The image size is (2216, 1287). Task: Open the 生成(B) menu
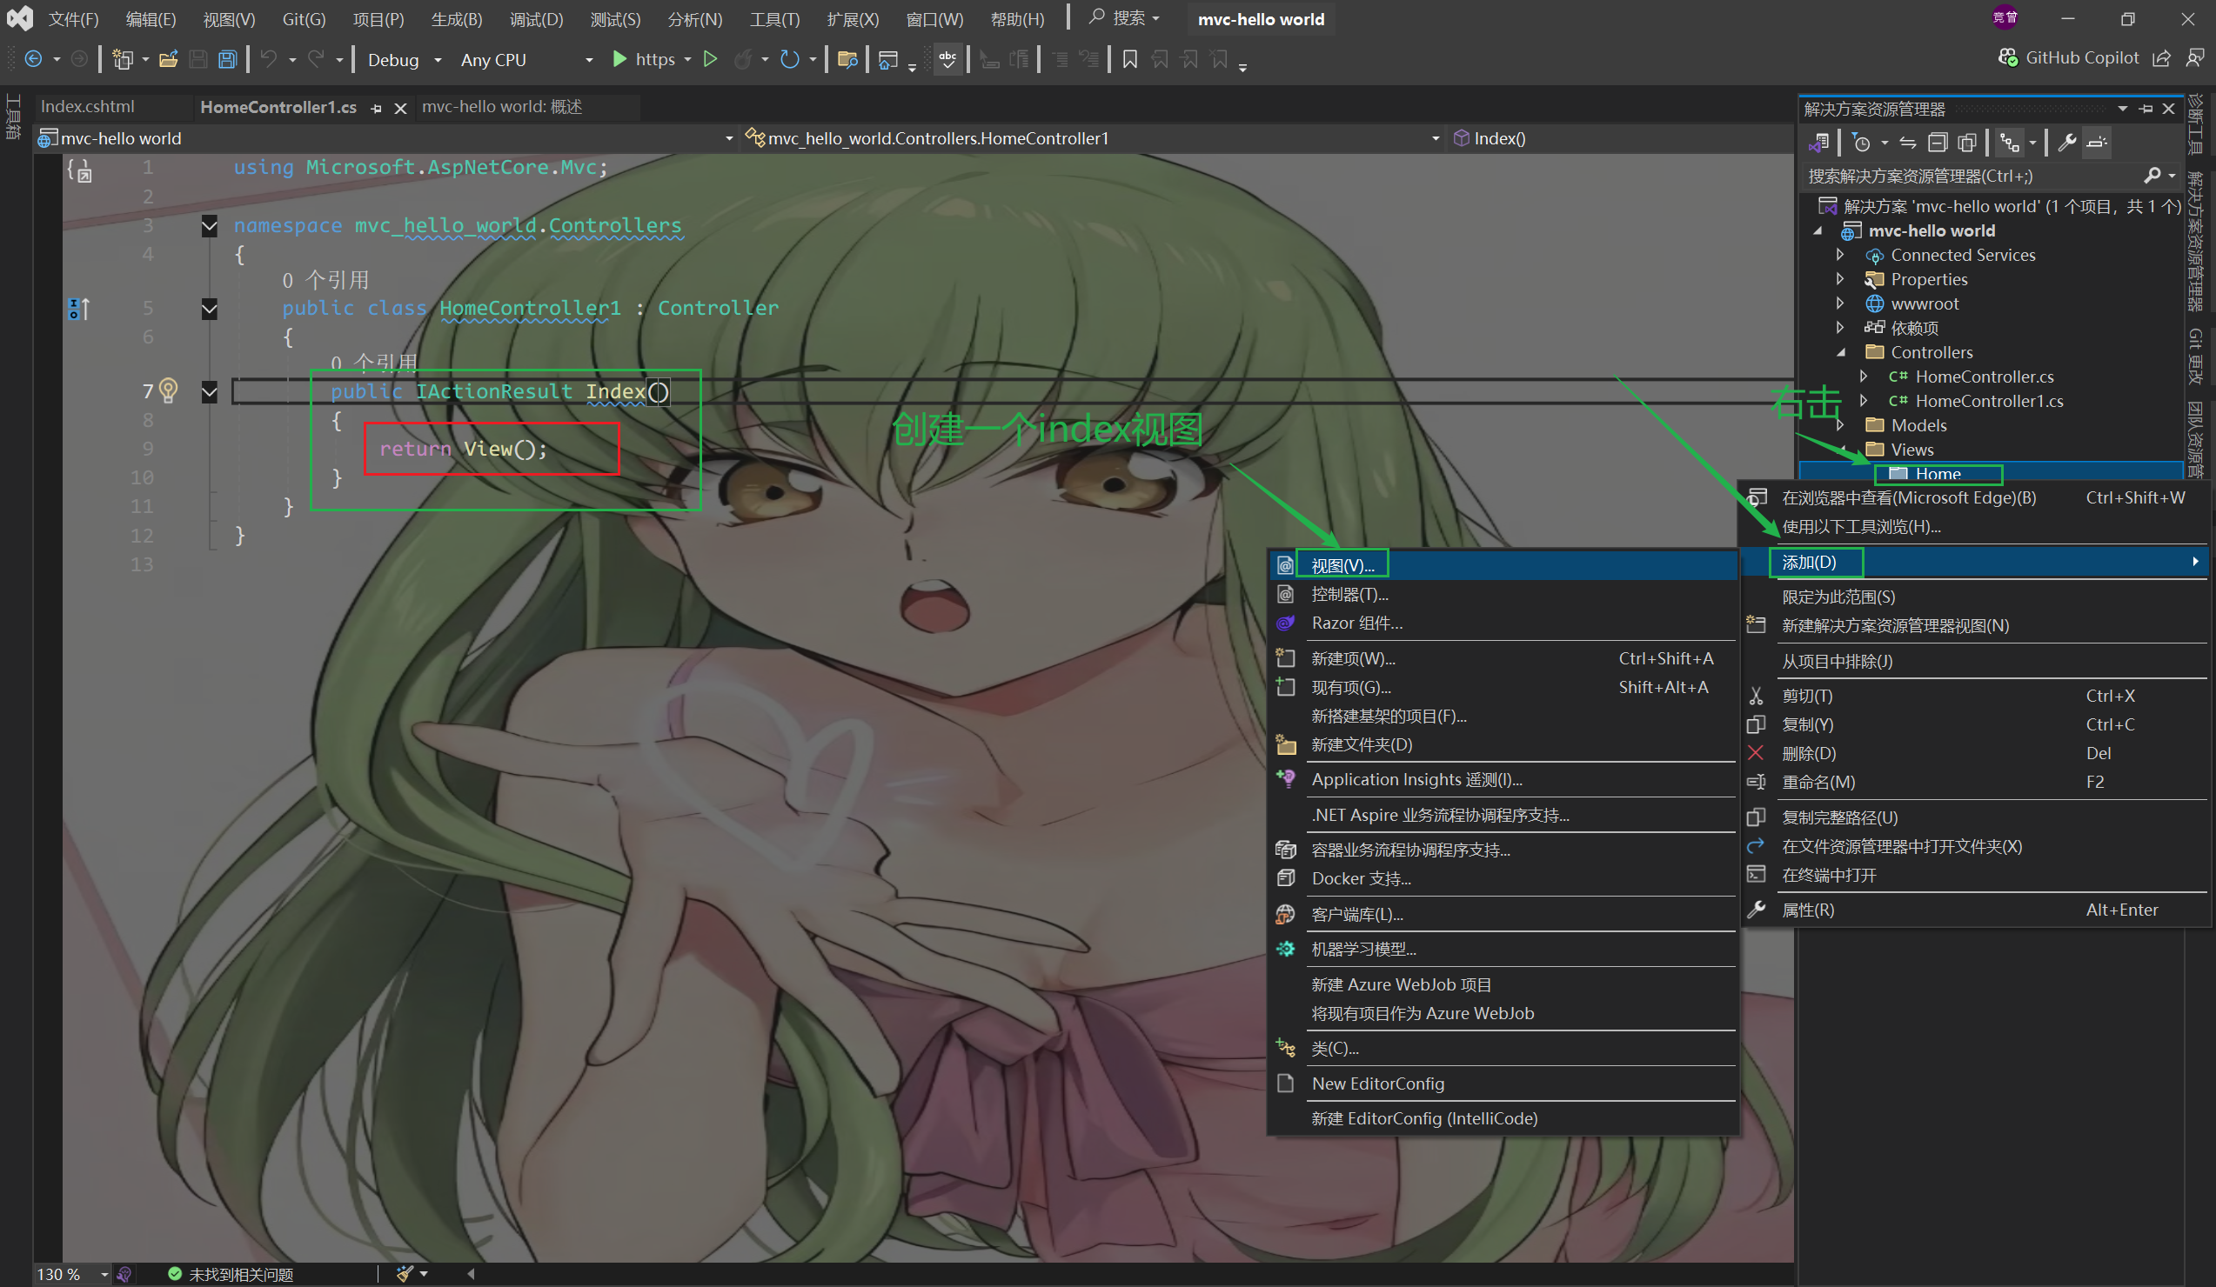tap(457, 19)
